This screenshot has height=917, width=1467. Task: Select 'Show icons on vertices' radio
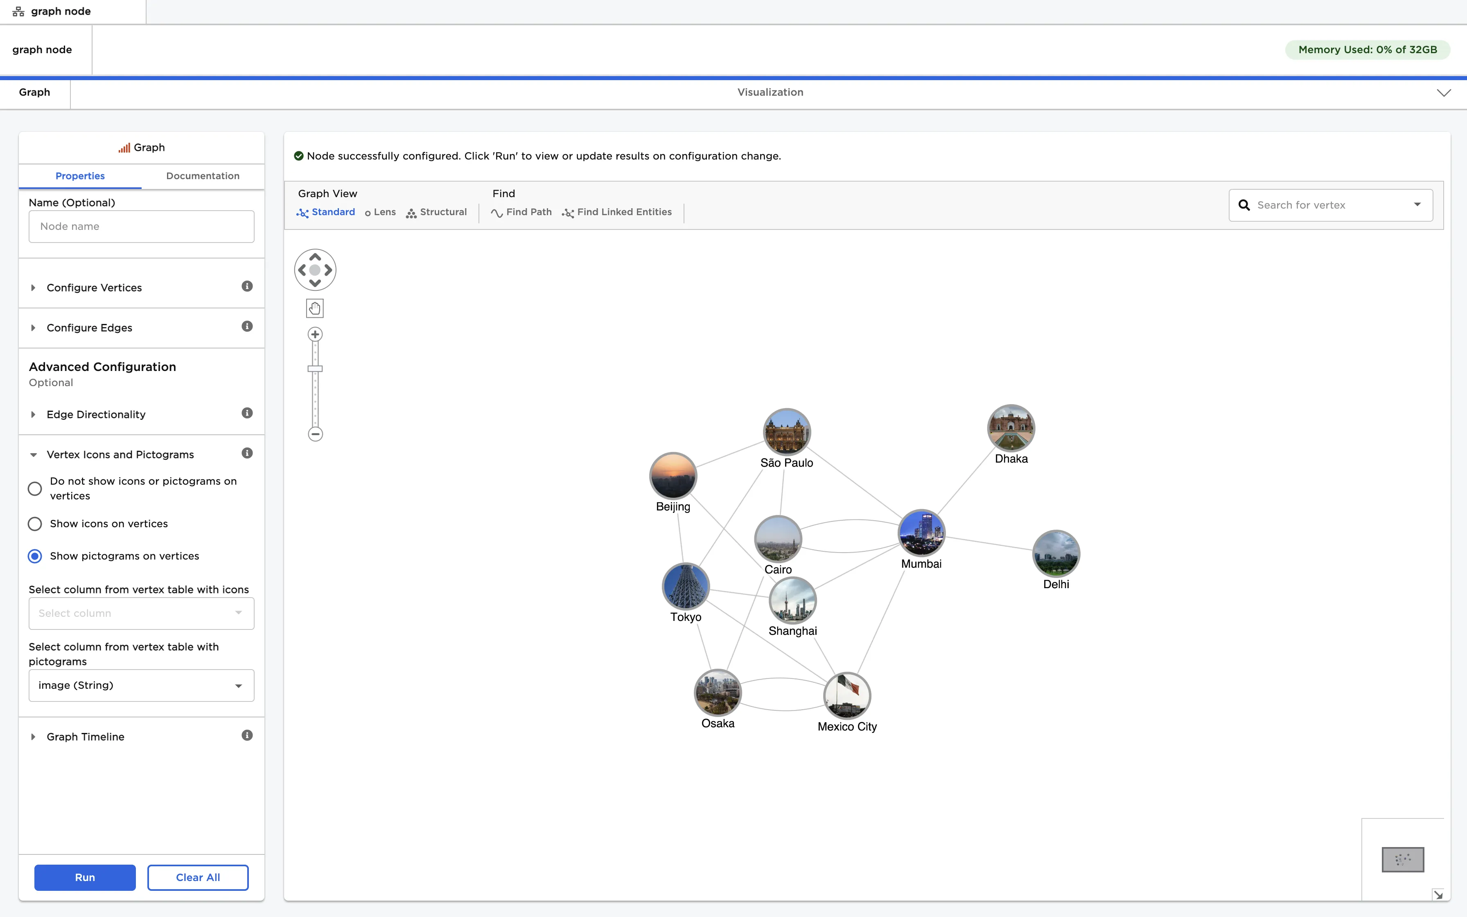(35, 524)
